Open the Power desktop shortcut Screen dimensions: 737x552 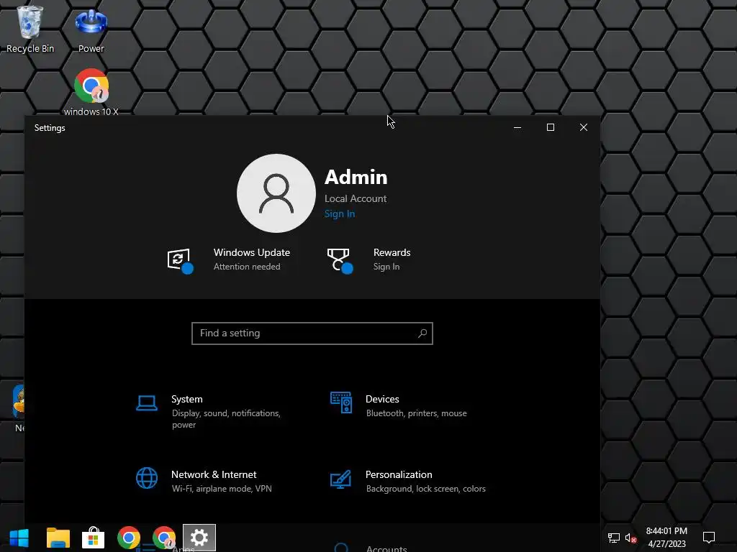pos(91,30)
